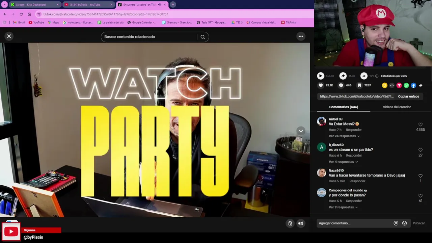Like AnGel BJ's comment
This screenshot has width=432, height=243.
pos(421,125)
